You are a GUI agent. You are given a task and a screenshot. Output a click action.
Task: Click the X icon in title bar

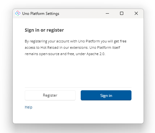coord(136,13)
